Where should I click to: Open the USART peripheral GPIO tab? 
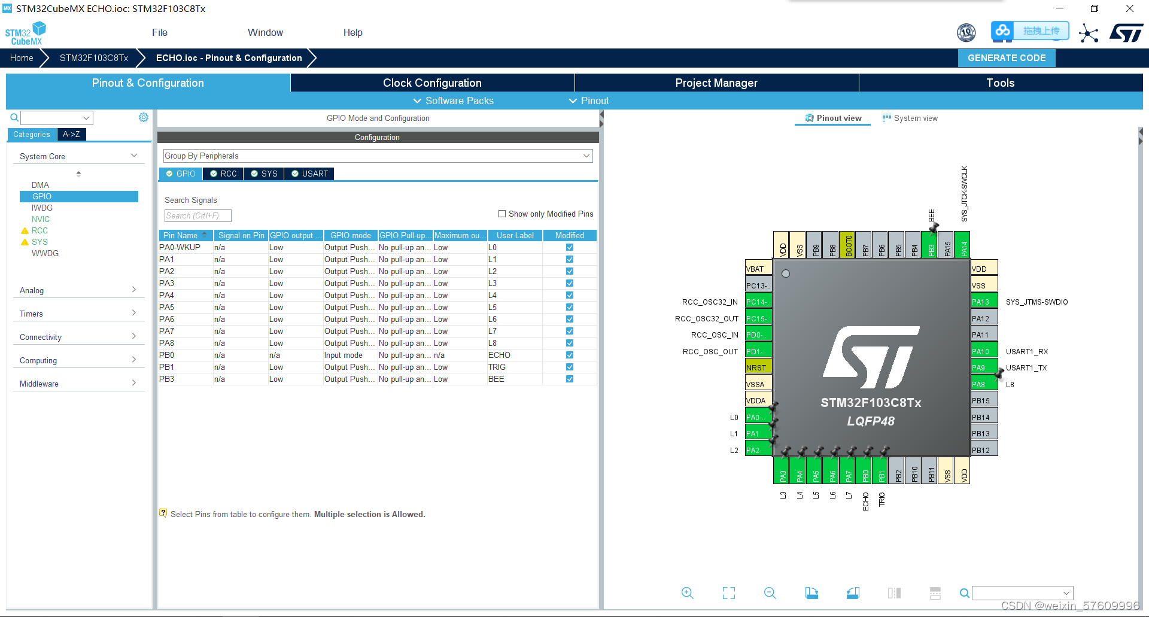click(309, 174)
